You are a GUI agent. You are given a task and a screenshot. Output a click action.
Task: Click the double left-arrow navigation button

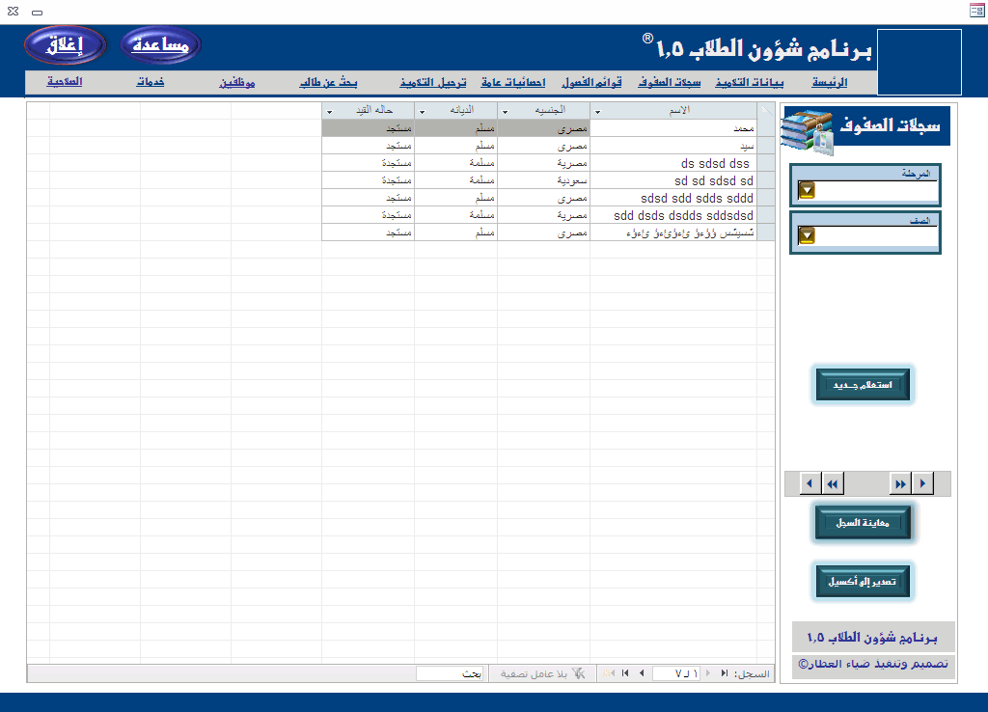tap(832, 483)
